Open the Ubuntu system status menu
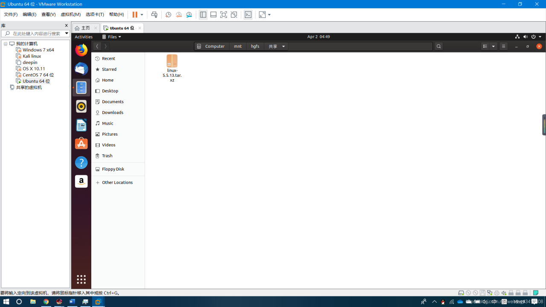Screen dimensions: 546x307 529,37
